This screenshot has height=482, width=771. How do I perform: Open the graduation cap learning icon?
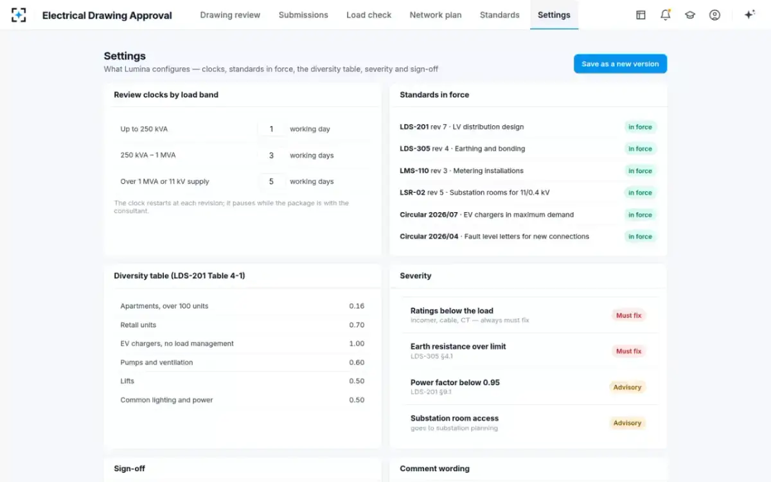(x=690, y=15)
